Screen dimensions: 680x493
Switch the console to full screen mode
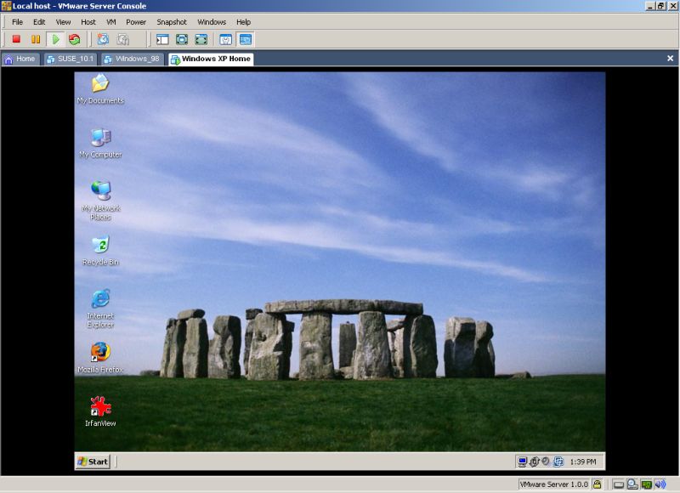point(181,37)
